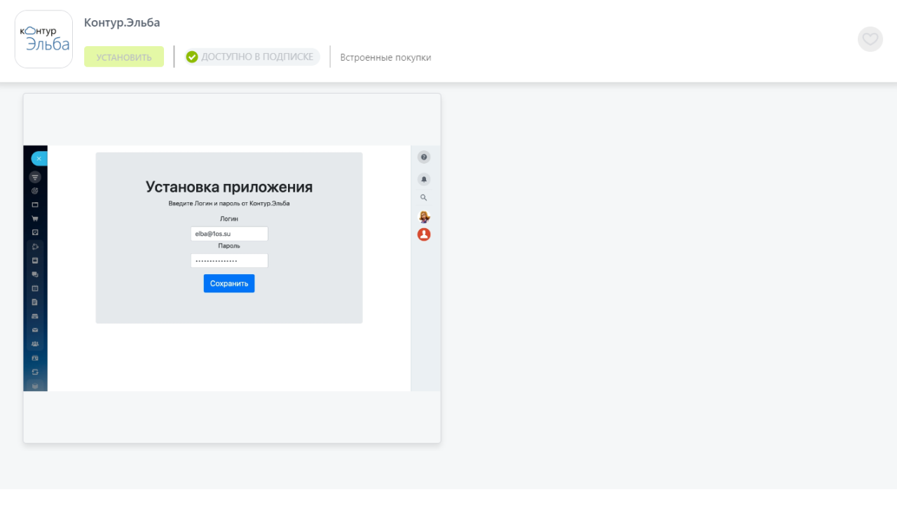Image resolution: width=897 pixels, height=510 pixels.
Task: Click the search magnifier icon in screenshot
Action: click(423, 198)
